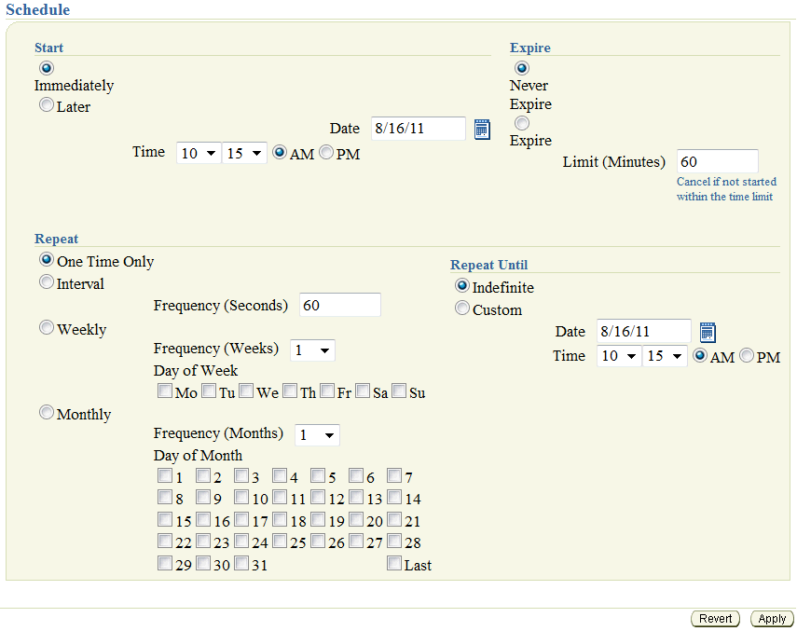Check the We day of week box
797x631 pixels.
[246, 391]
